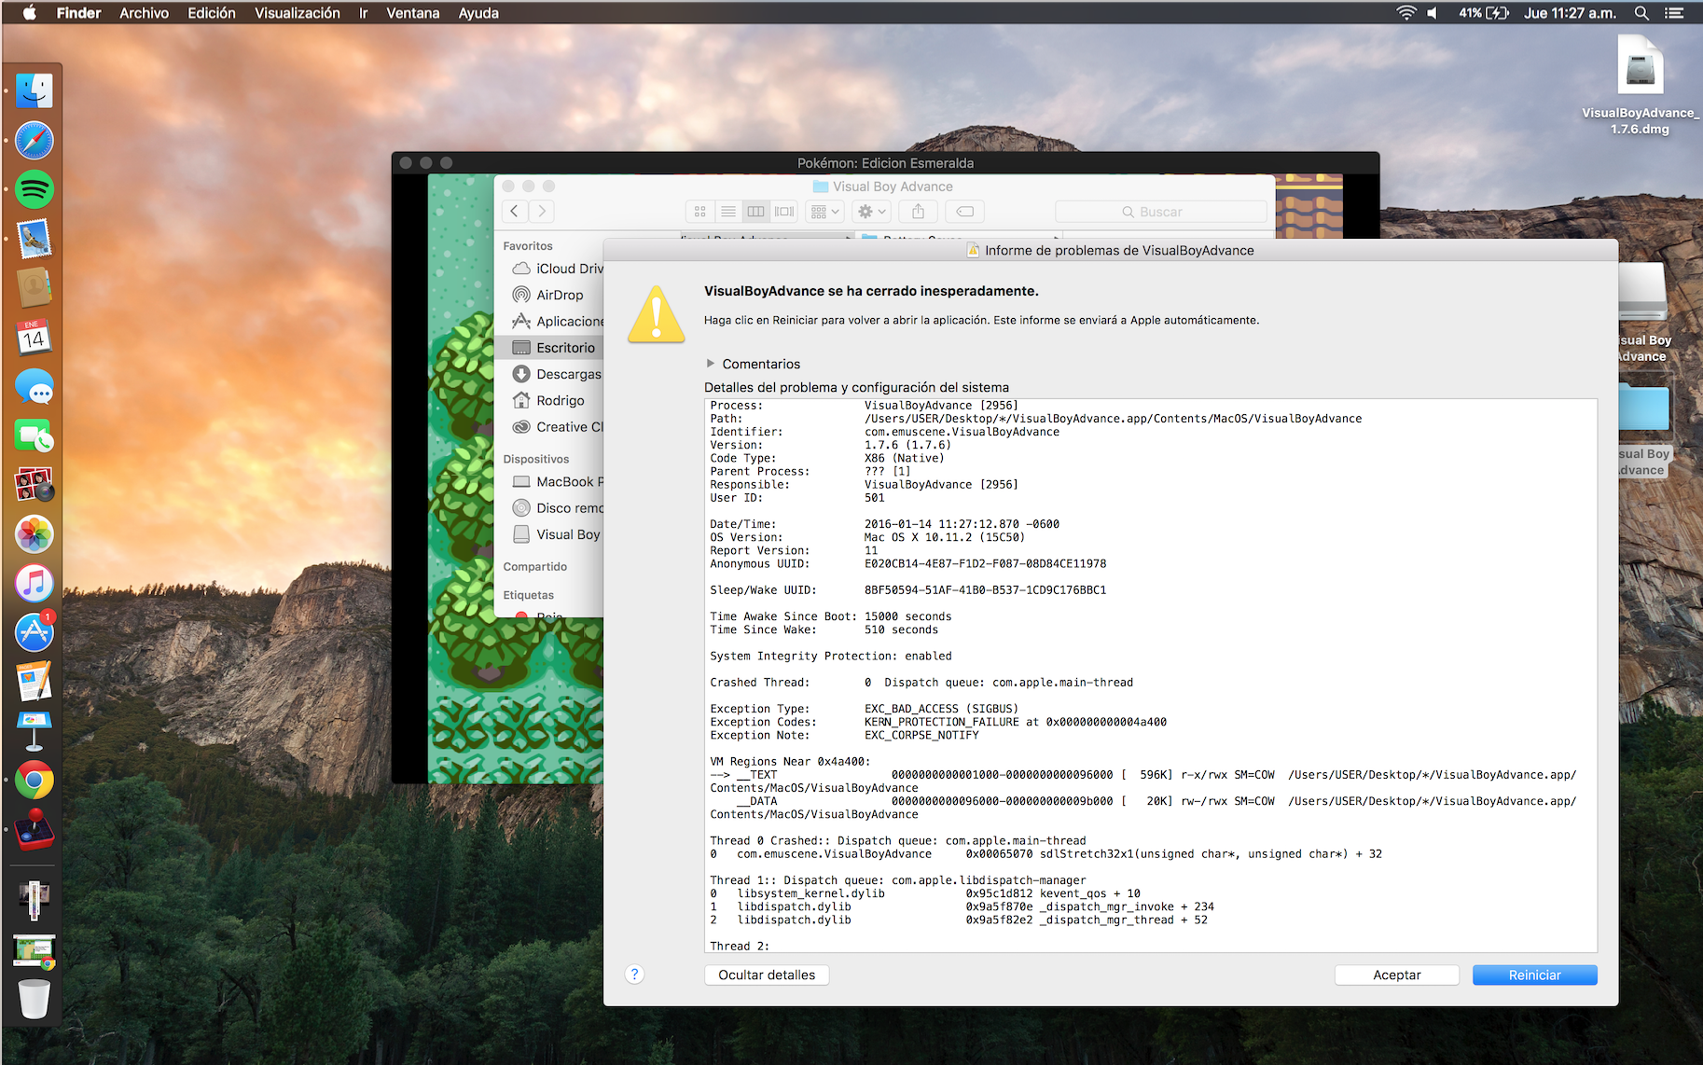
Task: Open the Mail stamp icon in dock
Action: pyautogui.click(x=34, y=239)
